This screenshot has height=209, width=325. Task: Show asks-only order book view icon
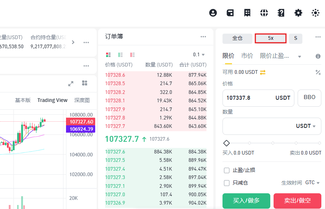[132, 55]
